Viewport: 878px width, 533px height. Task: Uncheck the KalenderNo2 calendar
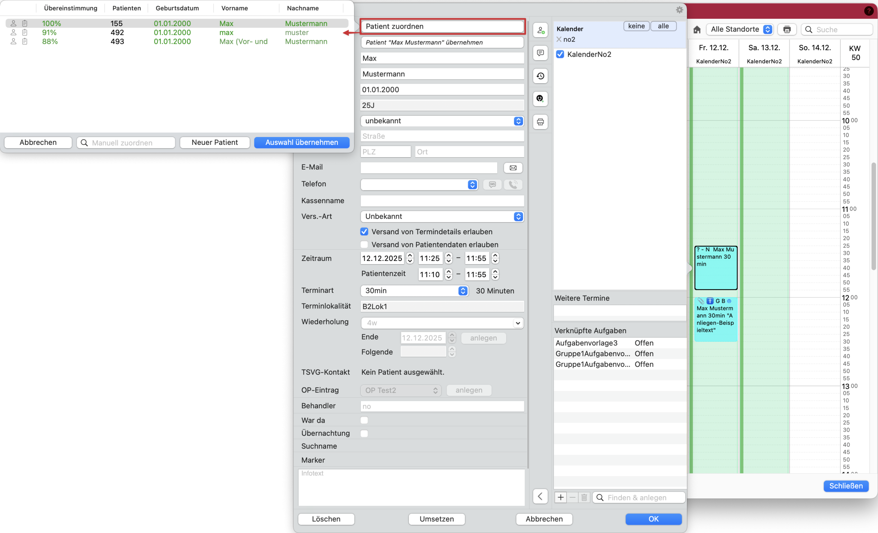coord(560,54)
